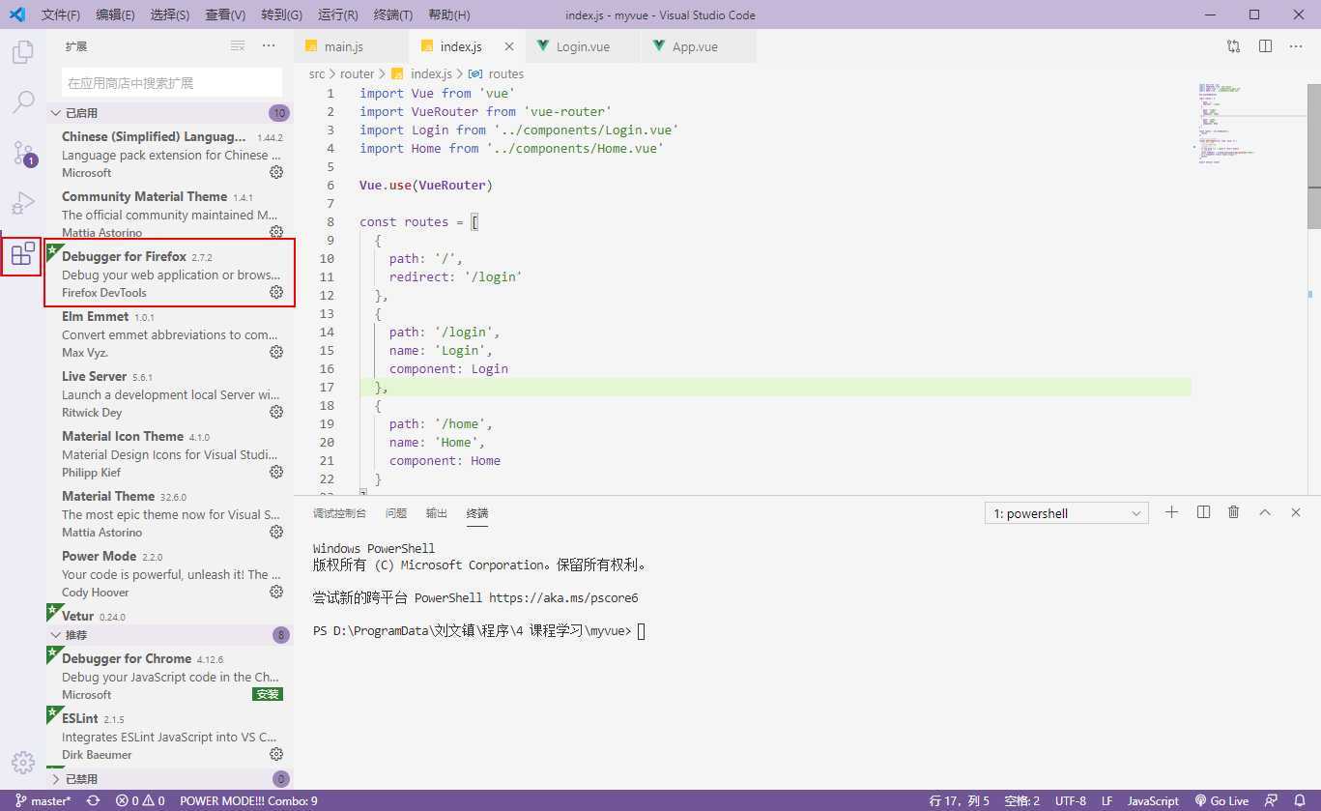Toggle Go Live server in status bar
Image resolution: width=1321 pixels, height=811 pixels.
1221,800
